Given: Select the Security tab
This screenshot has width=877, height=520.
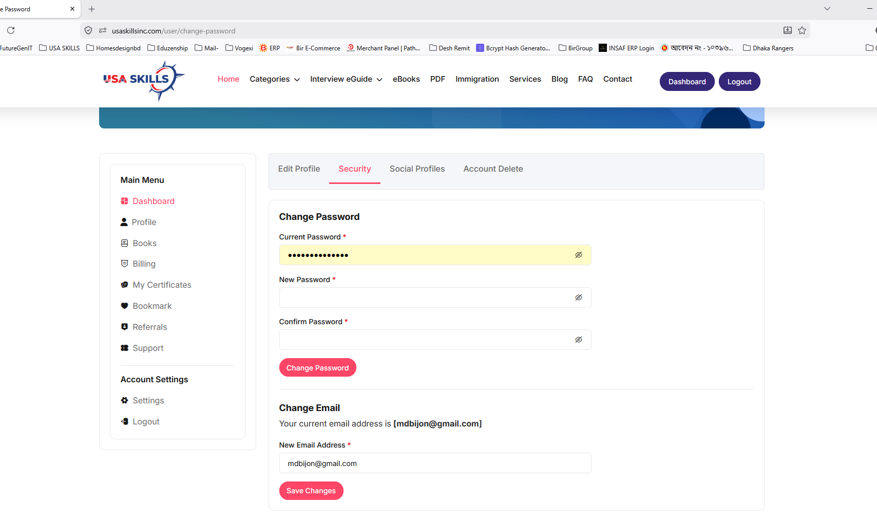Looking at the screenshot, I should (x=355, y=169).
